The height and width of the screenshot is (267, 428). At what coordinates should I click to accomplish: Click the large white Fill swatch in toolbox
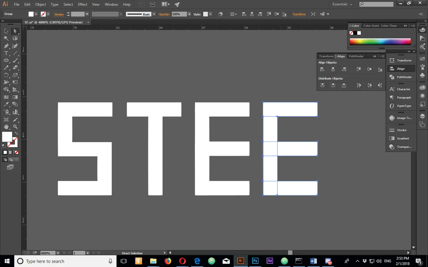7,137
